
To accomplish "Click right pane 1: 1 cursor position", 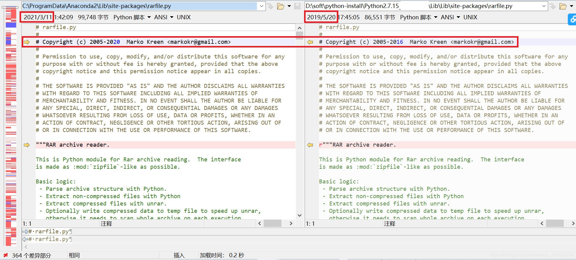I will 310,224.
